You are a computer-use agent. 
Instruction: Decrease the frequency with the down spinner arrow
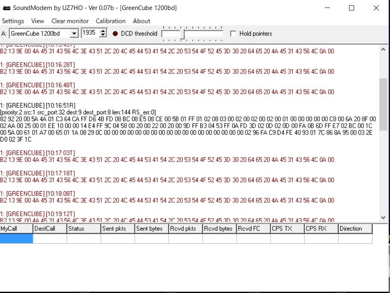point(103,35)
